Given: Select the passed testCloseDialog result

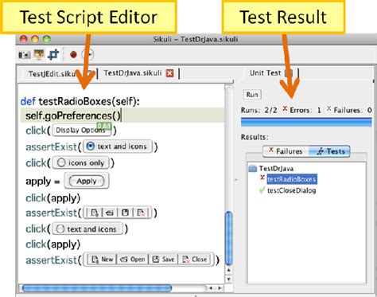Looking at the screenshot, I should pyautogui.click(x=292, y=190).
